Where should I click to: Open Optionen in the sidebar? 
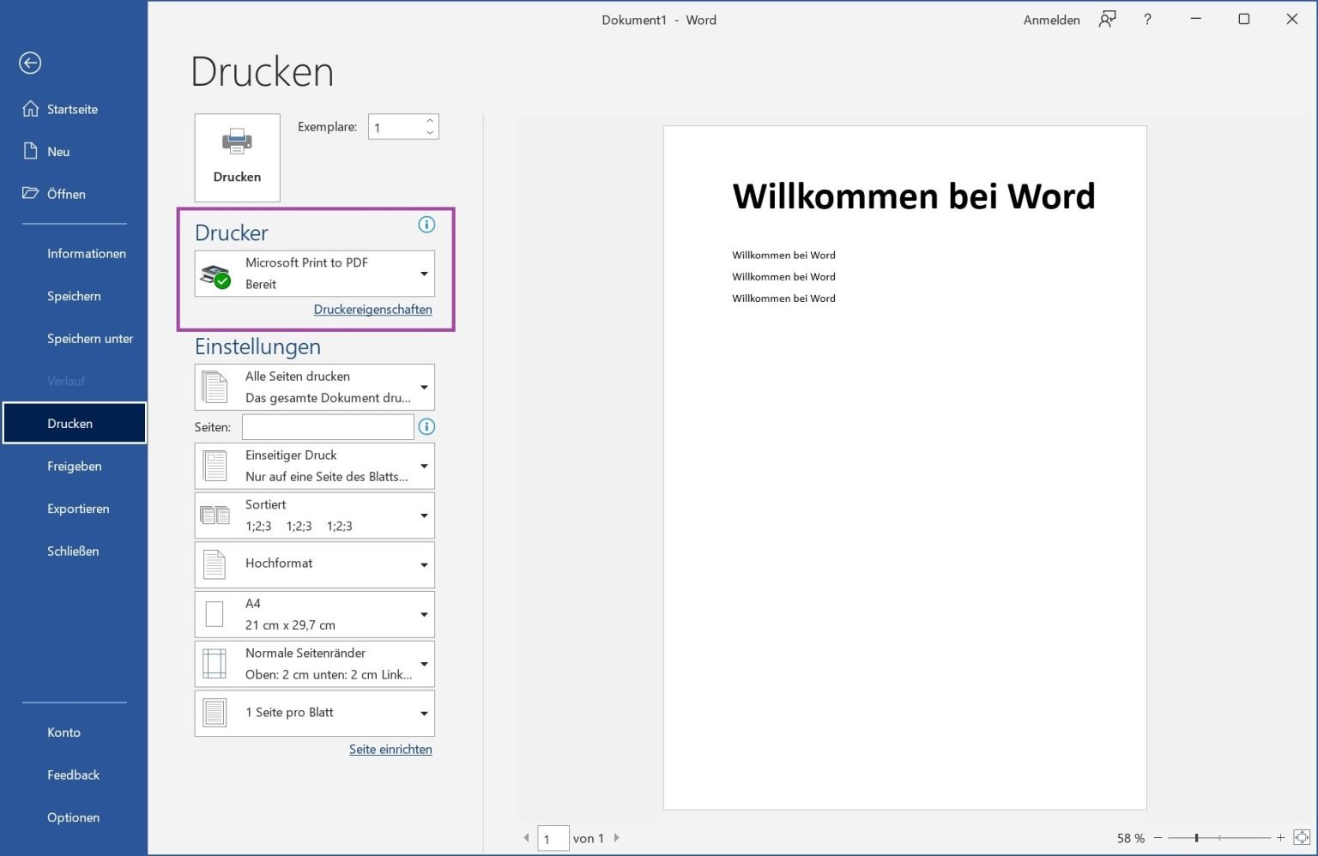pos(74,817)
